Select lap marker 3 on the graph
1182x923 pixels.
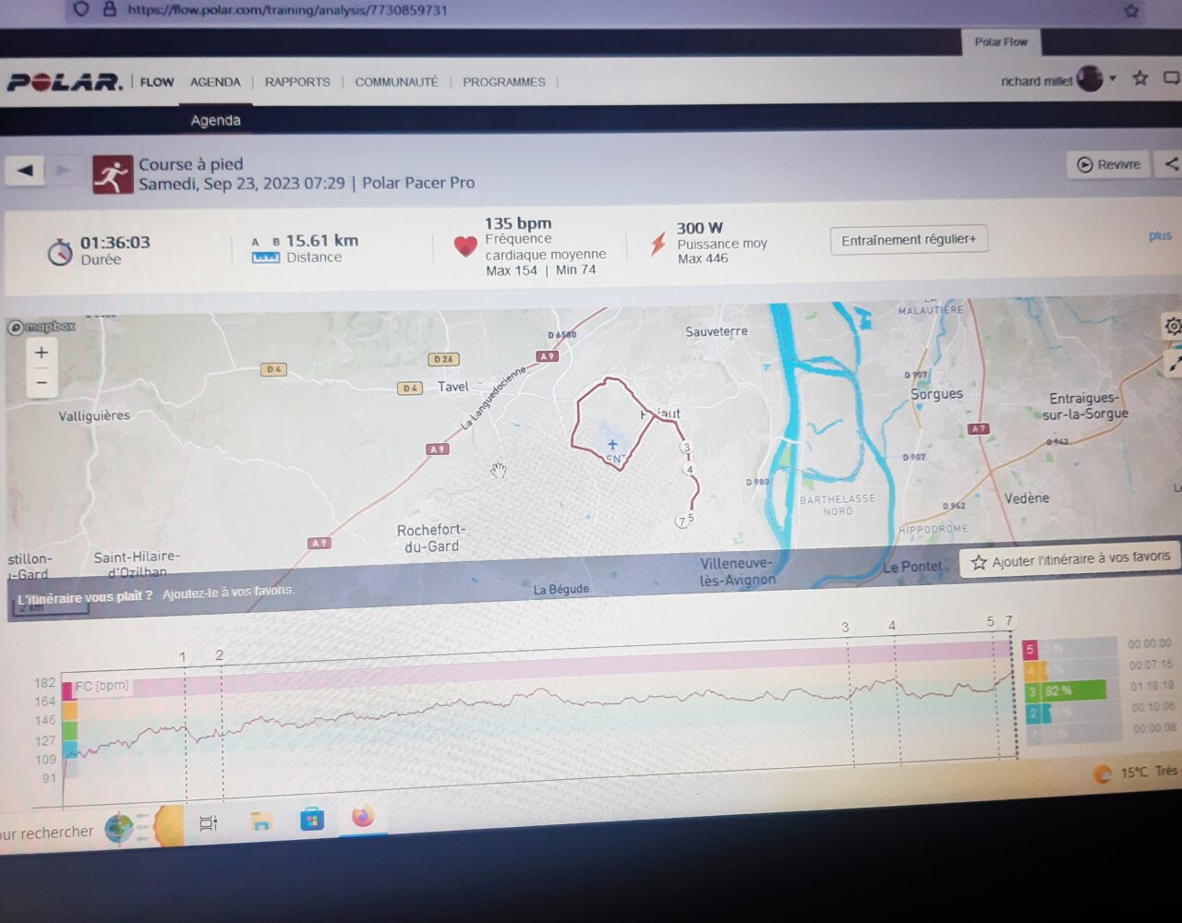845,627
